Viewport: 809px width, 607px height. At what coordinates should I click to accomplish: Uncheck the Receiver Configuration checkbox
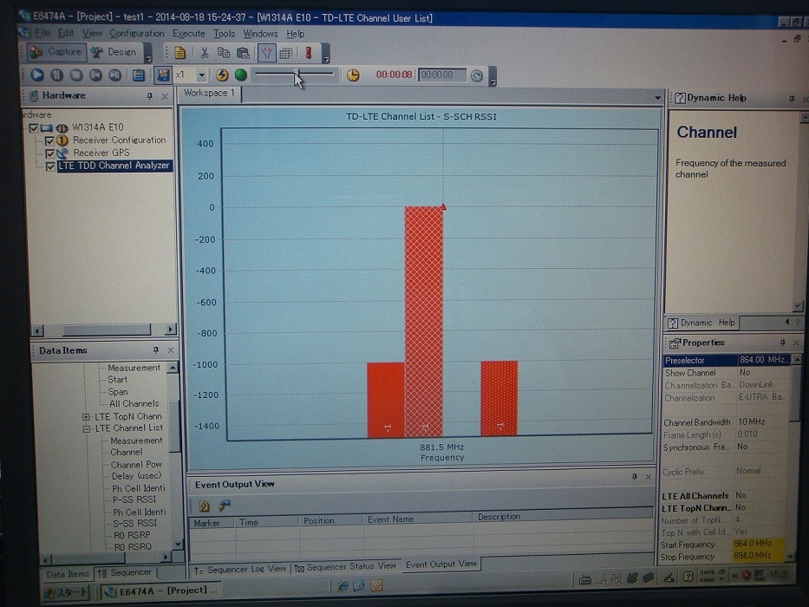[x=49, y=140]
